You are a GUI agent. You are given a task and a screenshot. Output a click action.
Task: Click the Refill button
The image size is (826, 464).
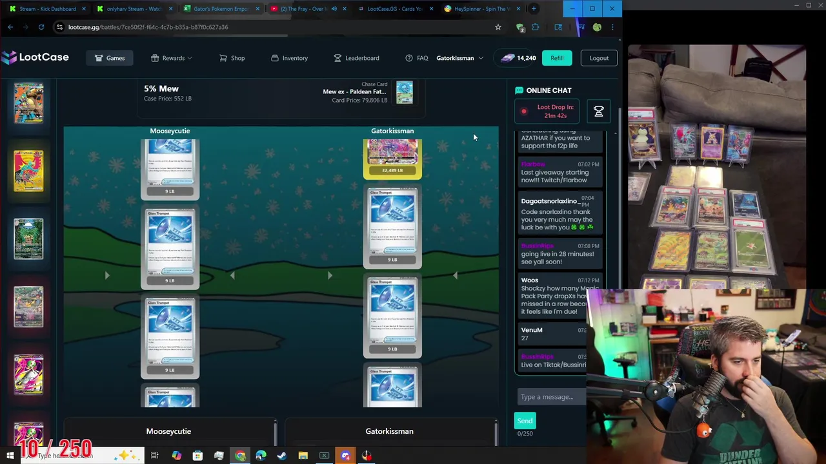pos(557,58)
